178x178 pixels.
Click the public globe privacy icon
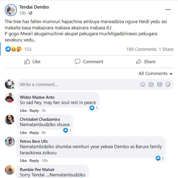coord(30,13)
